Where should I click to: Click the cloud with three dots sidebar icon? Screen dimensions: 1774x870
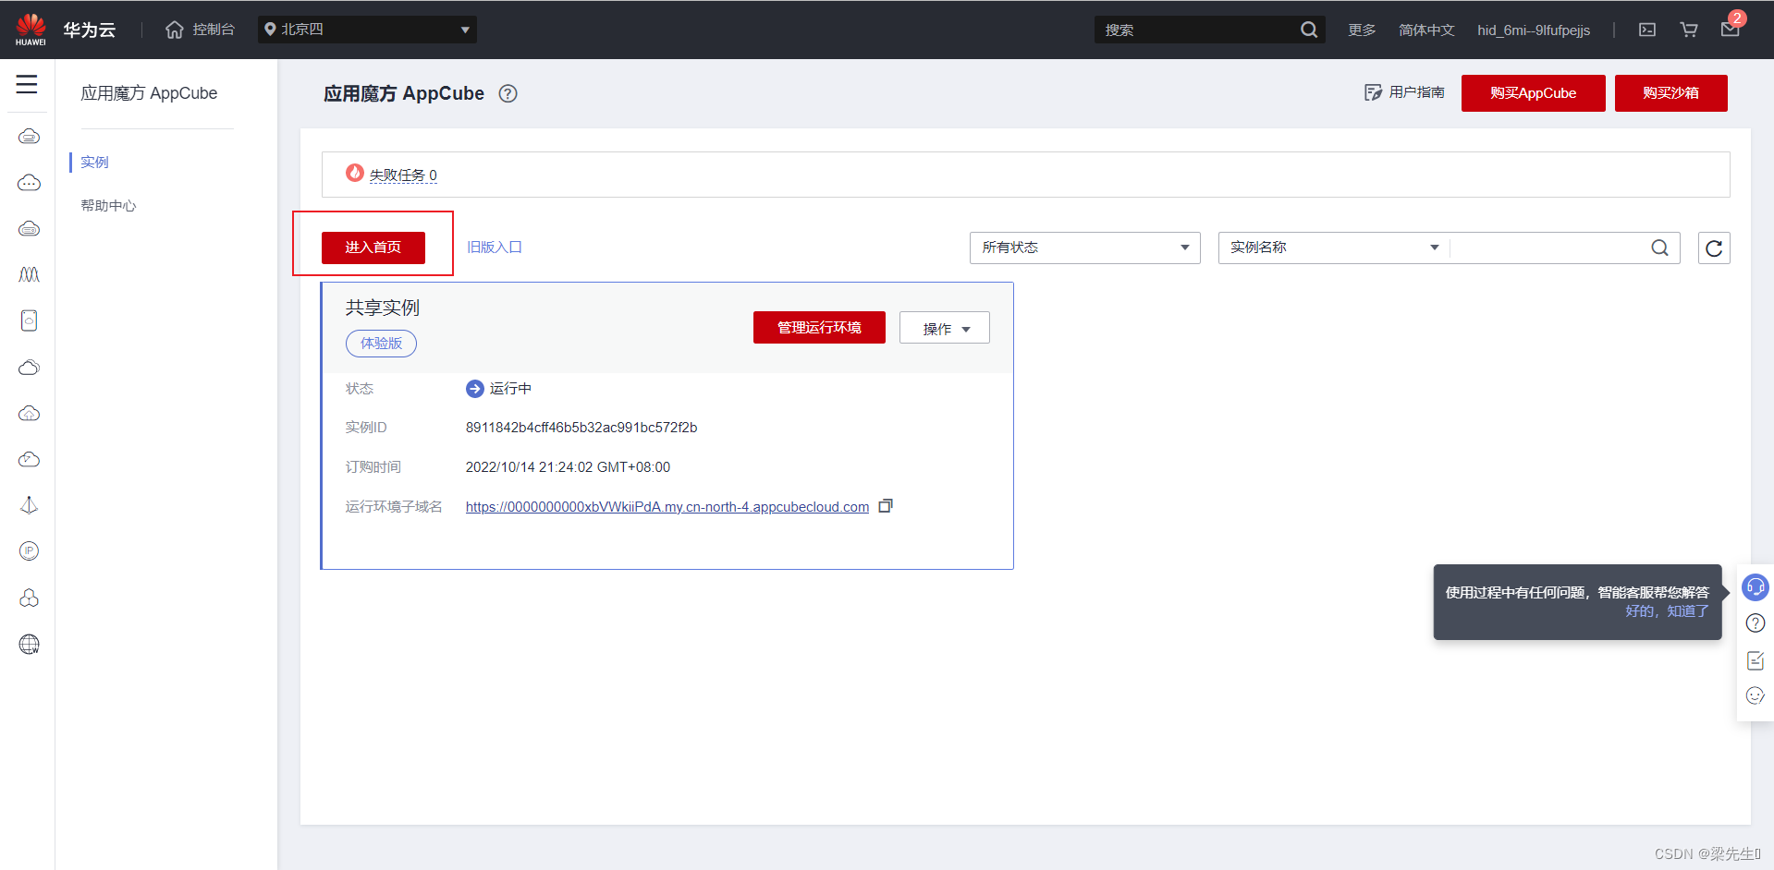[29, 182]
